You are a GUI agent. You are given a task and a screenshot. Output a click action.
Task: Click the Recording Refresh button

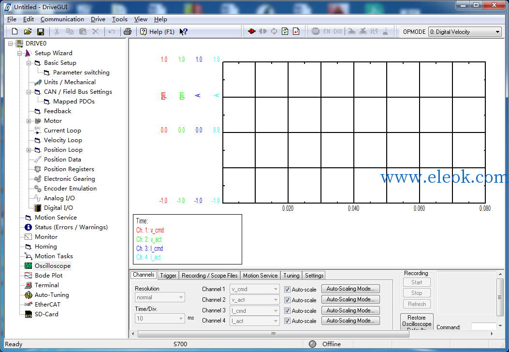point(417,304)
